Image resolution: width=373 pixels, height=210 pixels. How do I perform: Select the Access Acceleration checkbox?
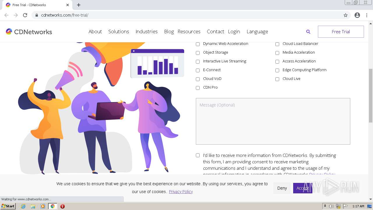pos(277,62)
